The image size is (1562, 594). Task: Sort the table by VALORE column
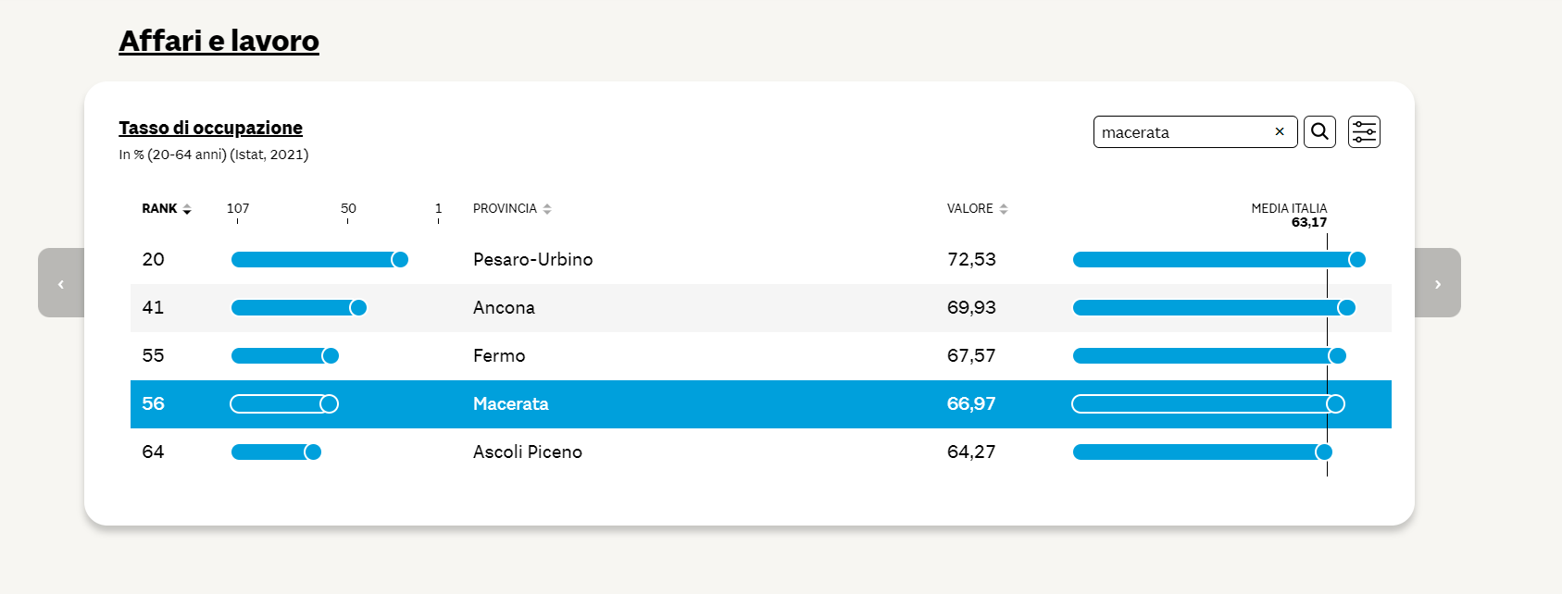pos(977,209)
